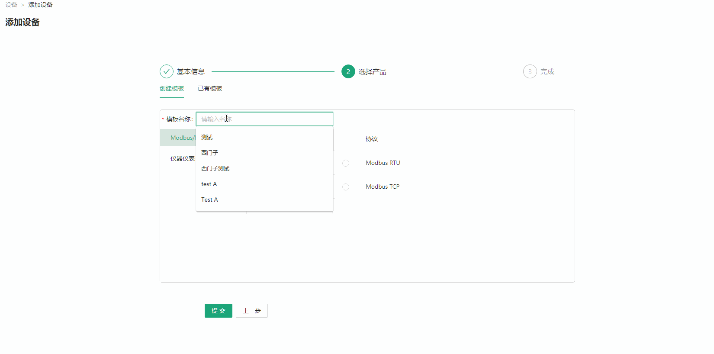Go back with the 上一步 button
714x354 pixels.
(x=251, y=311)
